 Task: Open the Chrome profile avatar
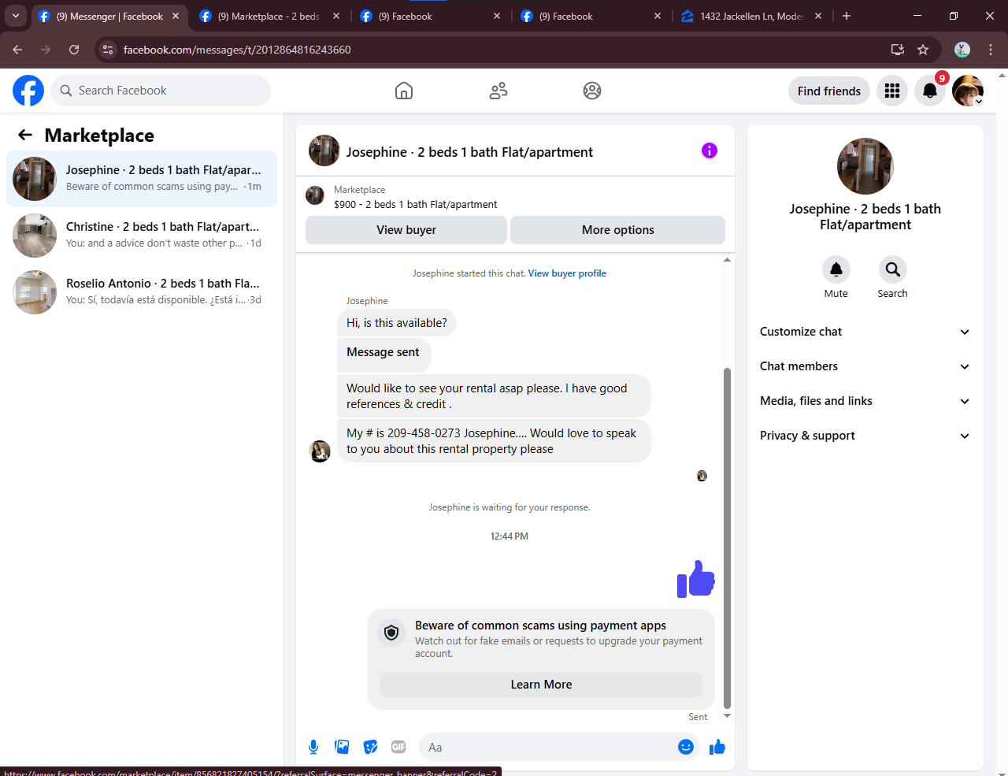click(x=962, y=50)
